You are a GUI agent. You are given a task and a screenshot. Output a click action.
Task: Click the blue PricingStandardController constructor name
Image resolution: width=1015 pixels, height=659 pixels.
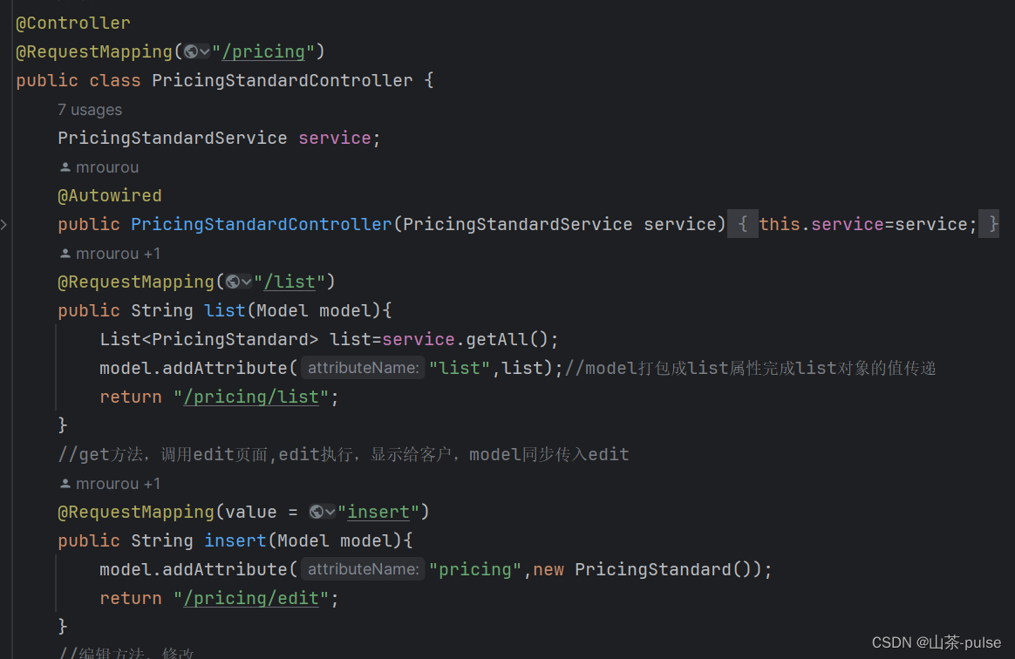(x=262, y=225)
